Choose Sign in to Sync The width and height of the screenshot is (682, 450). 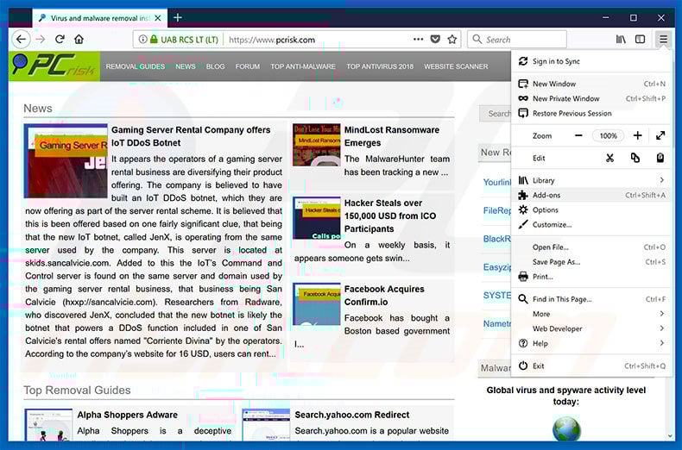click(590, 61)
